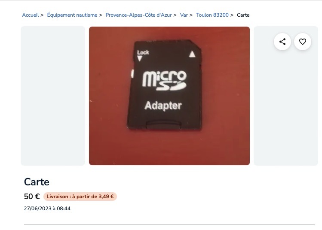Viewport: 322px width, 230px height.
Task: Save listing with the heart icon
Action: (303, 42)
